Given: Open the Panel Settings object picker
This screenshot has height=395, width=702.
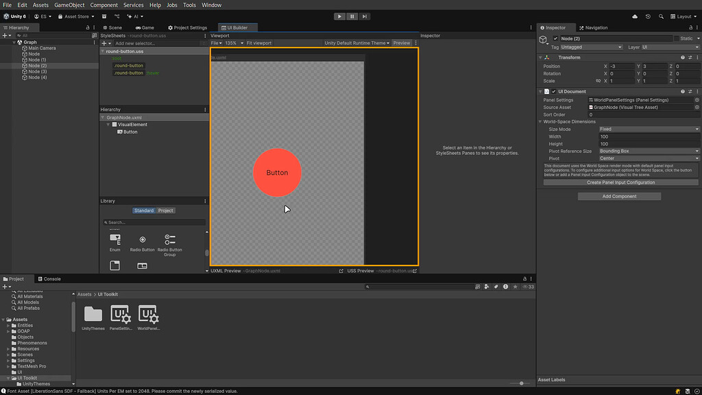Looking at the screenshot, I should [697, 99].
